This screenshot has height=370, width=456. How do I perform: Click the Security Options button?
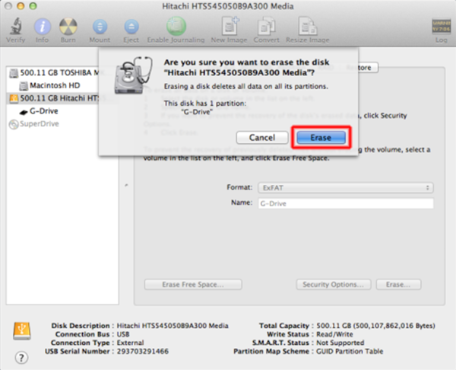pyautogui.click(x=334, y=284)
